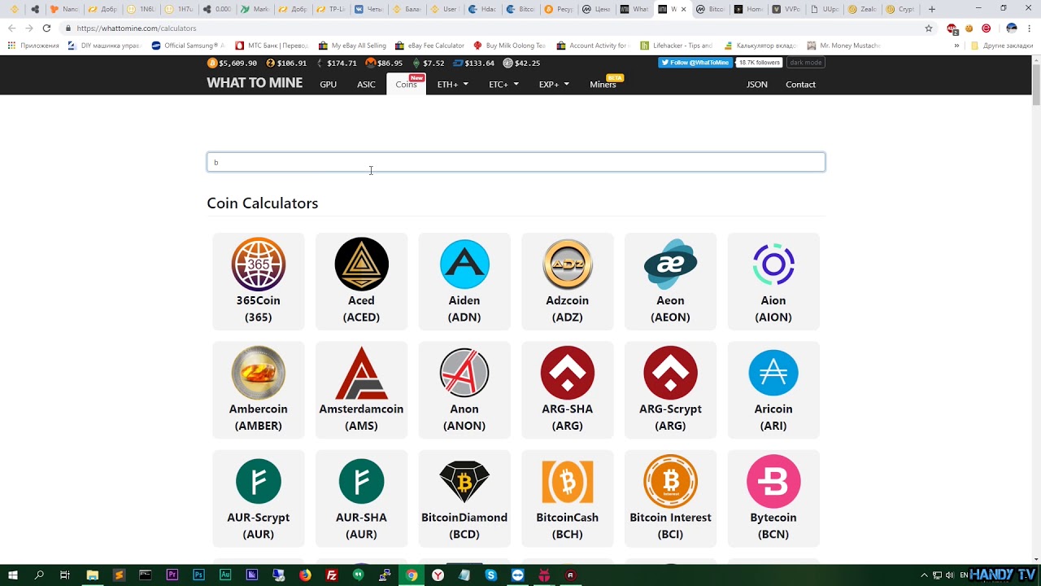1041x586 pixels.
Task: Open the JSON page
Action: (x=757, y=85)
